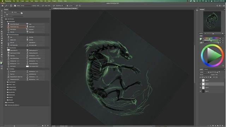Select the Rectangular Marquee tool
Viewport: 226px width, 127px height.
click(x=2, y=13)
